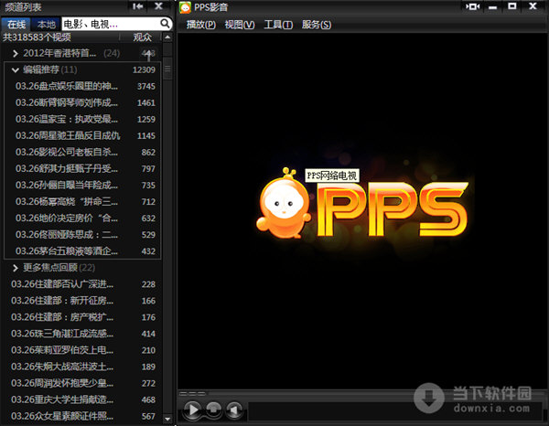Click the mini-mode icon in player title bar
This screenshot has width=549, height=426.
(473, 6)
